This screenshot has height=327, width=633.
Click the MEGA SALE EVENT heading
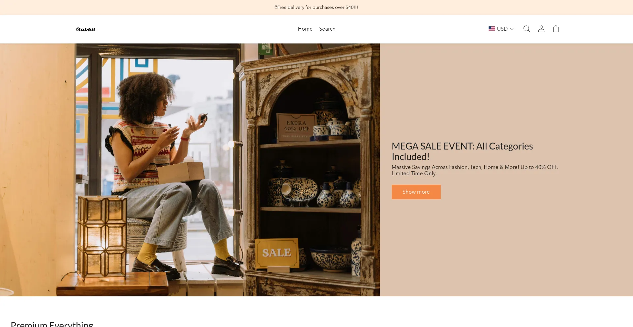[462, 151]
